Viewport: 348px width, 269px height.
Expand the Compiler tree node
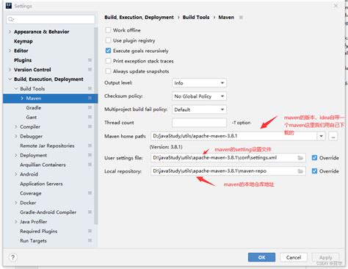click(16, 126)
